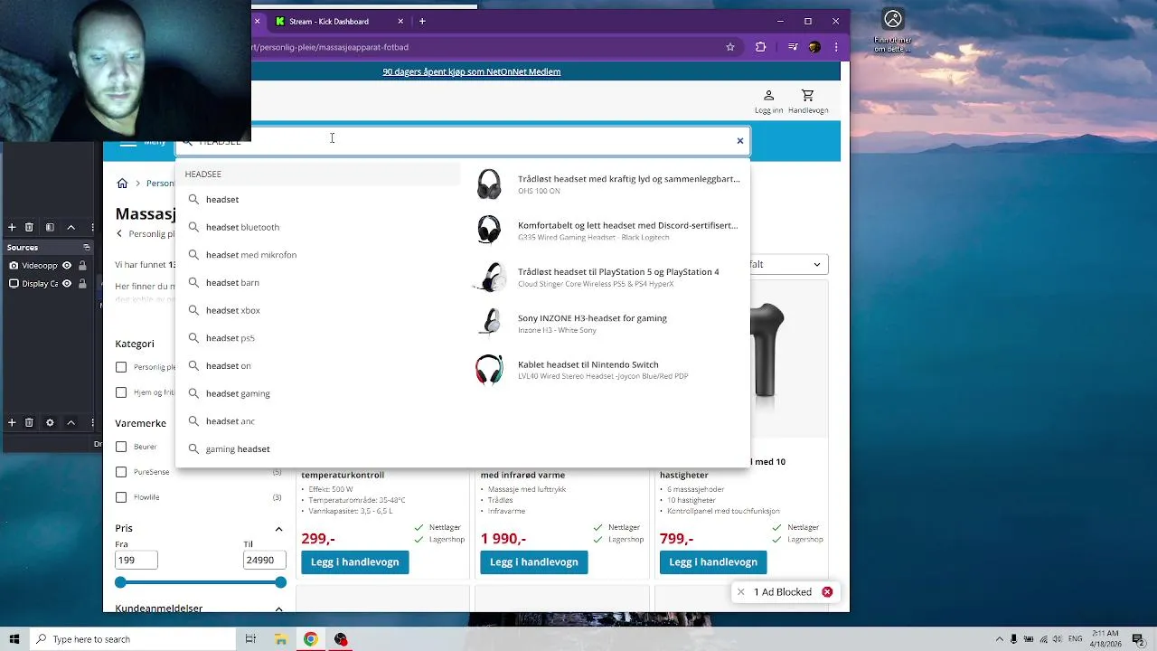Viewport: 1157px width, 651px height.
Task: Open the Chrome extensions puzzle icon
Action: 760,47
